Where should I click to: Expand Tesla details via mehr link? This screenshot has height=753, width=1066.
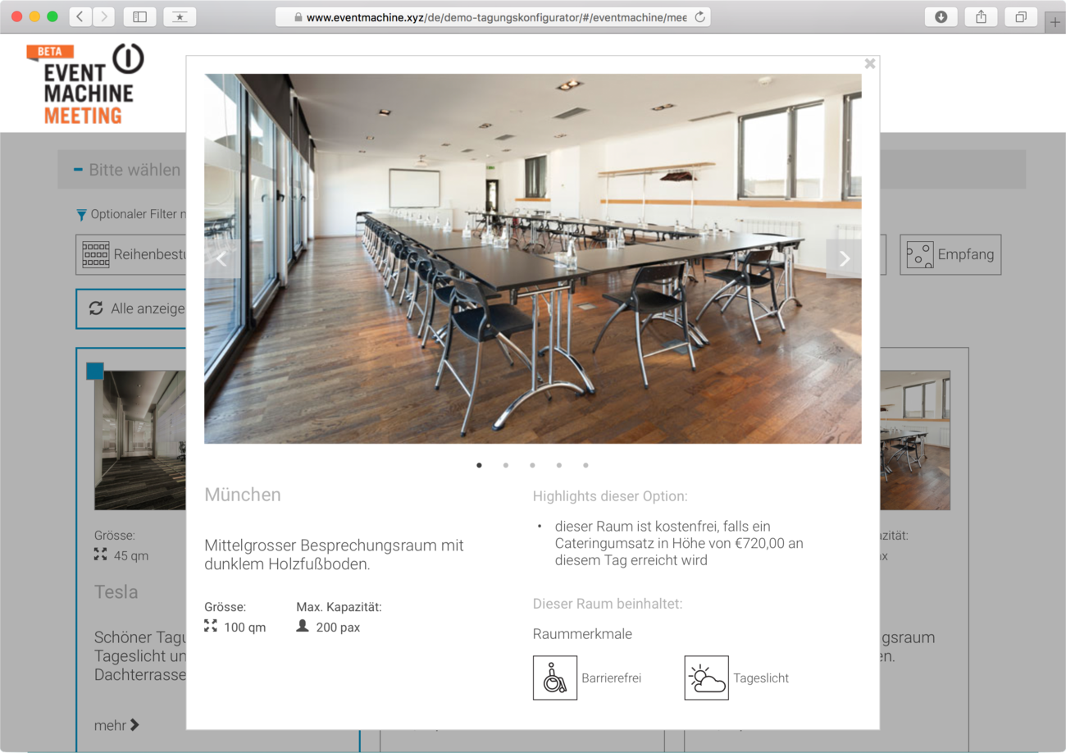click(x=116, y=725)
